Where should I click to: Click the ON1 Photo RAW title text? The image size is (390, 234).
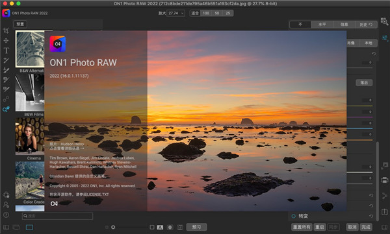pyautogui.click(x=83, y=62)
